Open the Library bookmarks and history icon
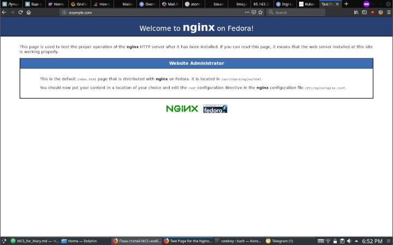Image resolution: width=393 pixels, height=245 pixels. pyautogui.click(x=356, y=12)
